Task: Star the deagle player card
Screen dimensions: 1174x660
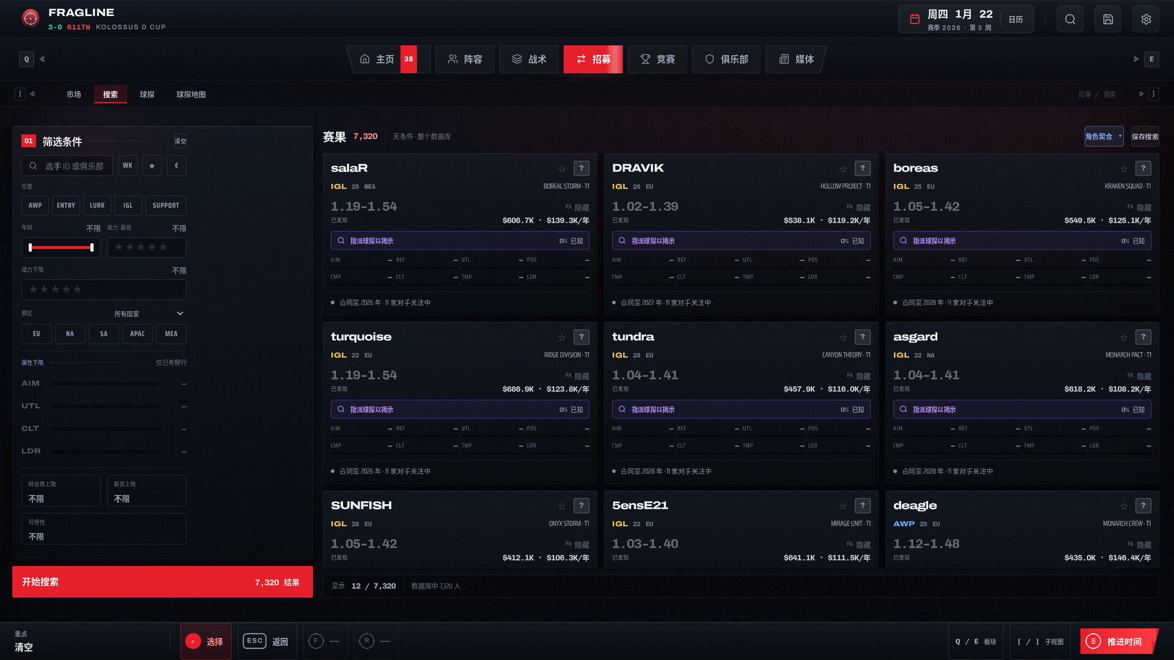Action: 1124,506
